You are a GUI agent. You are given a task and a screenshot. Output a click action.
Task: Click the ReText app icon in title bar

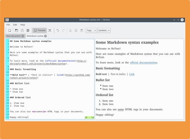click(7, 20)
